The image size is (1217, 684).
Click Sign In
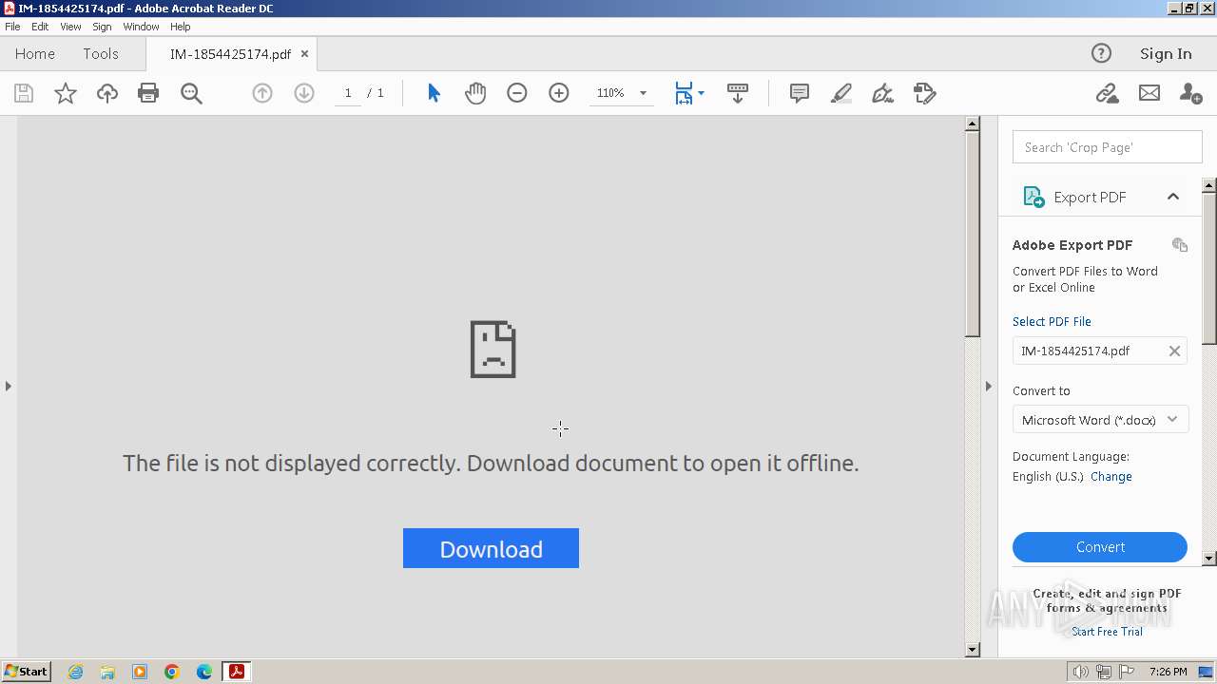(x=1166, y=54)
